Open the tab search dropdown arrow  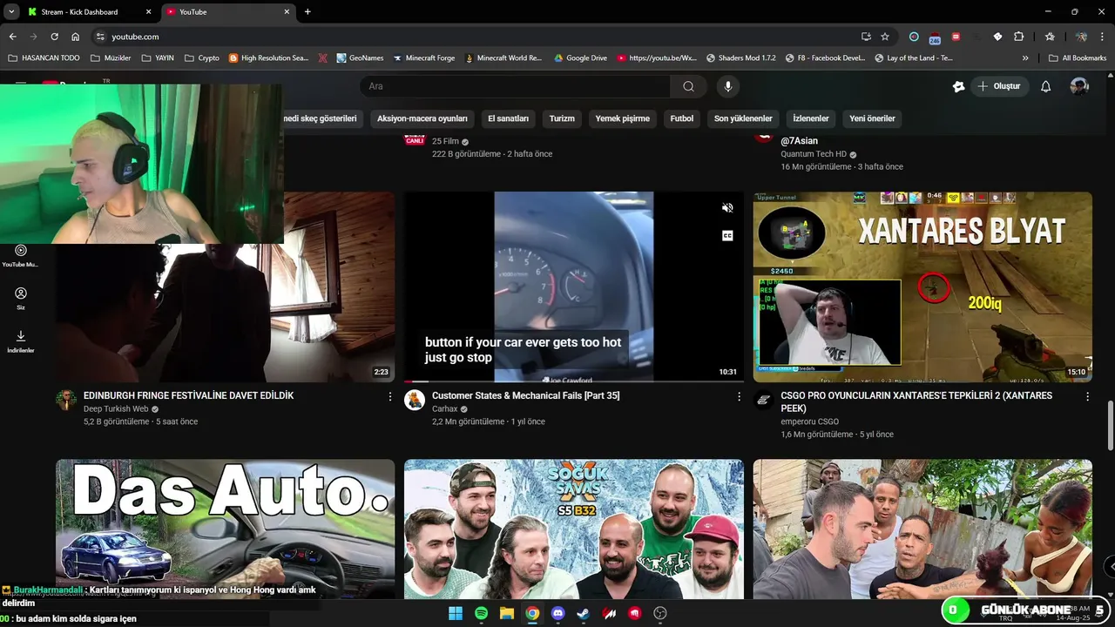pos(11,12)
